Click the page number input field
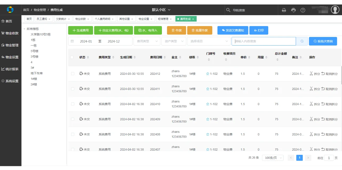The width and height of the screenshot is (342, 170). [329, 157]
